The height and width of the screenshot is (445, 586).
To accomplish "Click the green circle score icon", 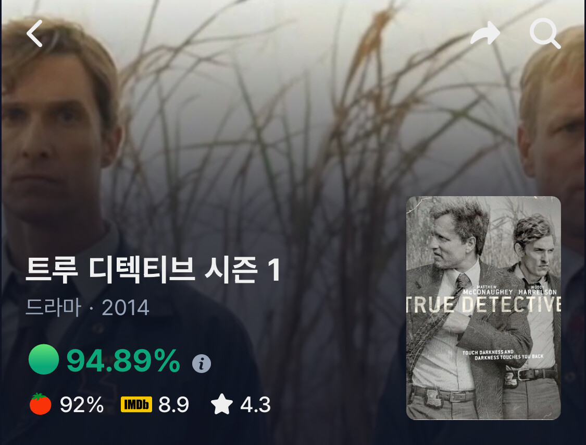I will (44, 359).
